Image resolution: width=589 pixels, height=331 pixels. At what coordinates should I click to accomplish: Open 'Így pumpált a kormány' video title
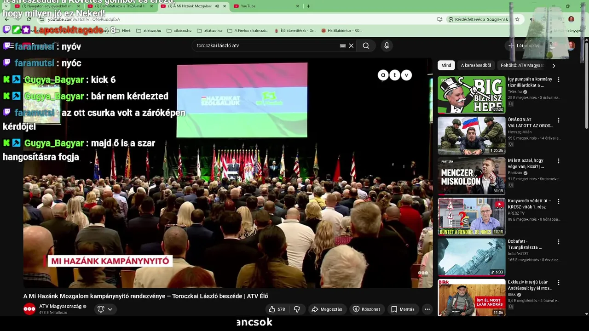pos(530,82)
